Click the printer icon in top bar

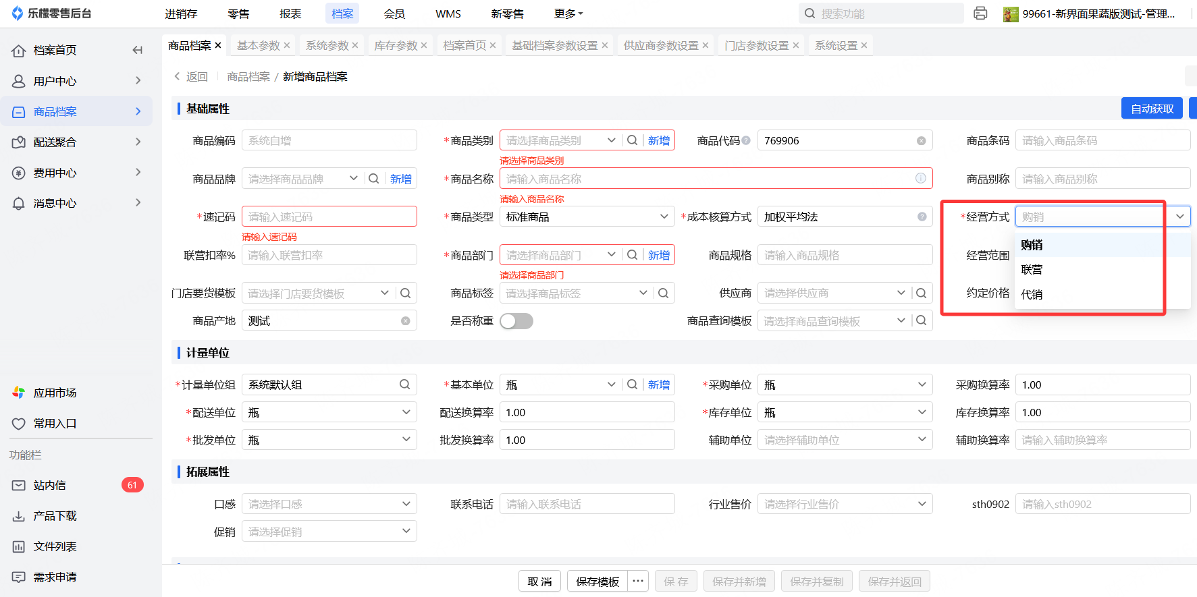point(980,13)
